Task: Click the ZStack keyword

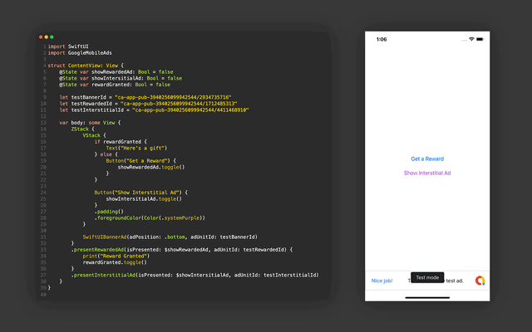Action: (80, 129)
